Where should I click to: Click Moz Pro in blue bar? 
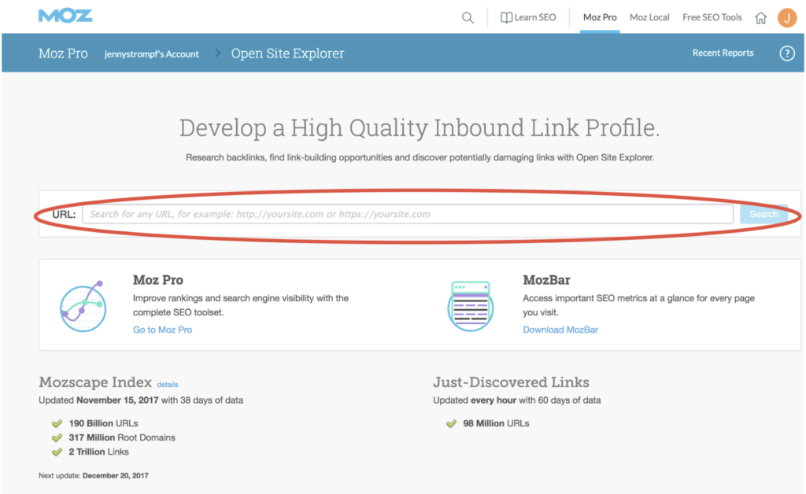[x=63, y=53]
